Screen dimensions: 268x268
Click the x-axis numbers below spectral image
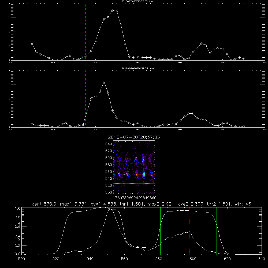tap(136, 198)
